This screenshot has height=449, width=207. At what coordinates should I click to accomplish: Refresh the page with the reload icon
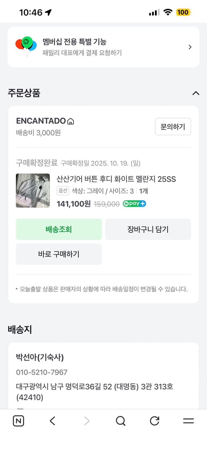pos(154,421)
